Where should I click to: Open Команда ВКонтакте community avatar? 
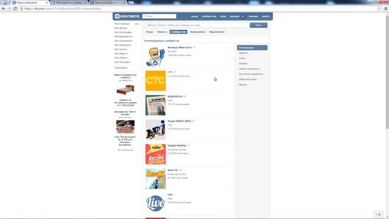[156, 57]
